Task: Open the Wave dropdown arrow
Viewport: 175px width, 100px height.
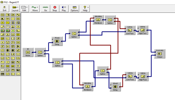Action: pos(38,7)
